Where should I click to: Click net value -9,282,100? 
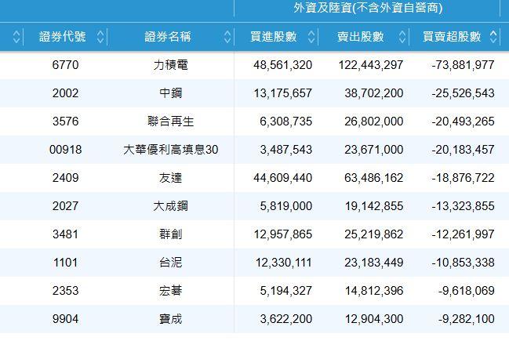coord(466,319)
